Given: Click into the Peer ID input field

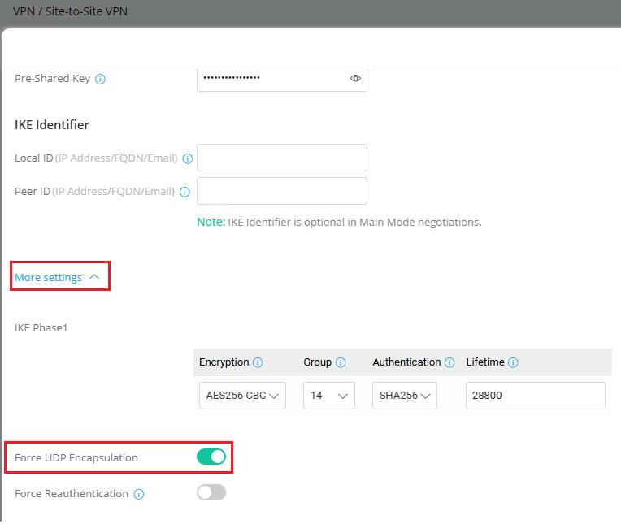Looking at the screenshot, I should (281, 191).
